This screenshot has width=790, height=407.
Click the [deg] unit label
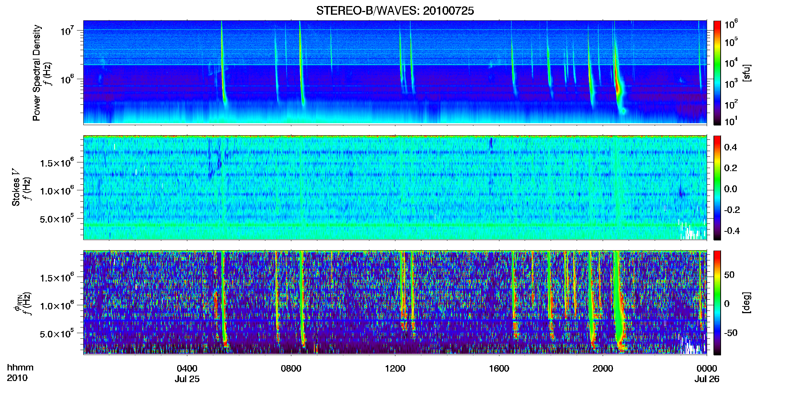click(x=746, y=303)
